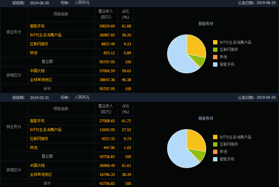Click revenue value 38647.36
Image resolution: width=279 pixels, height=187 pixels.
click(107, 80)
